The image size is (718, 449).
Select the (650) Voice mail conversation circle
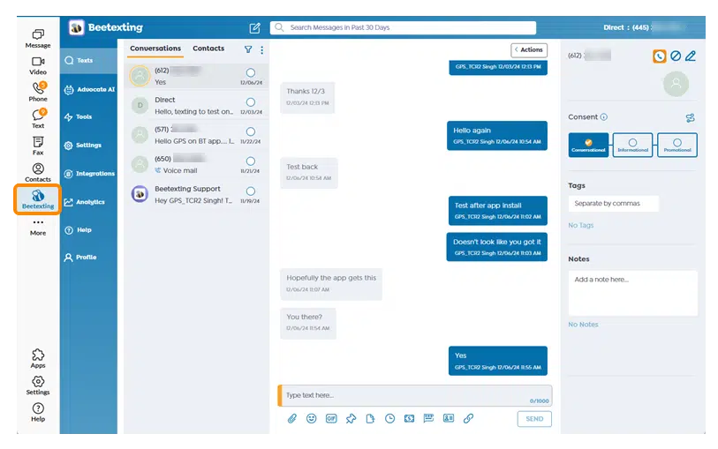click(251, 161)
